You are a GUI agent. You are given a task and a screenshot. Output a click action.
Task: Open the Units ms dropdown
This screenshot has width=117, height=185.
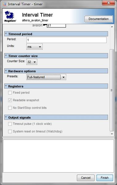(34, 47)
